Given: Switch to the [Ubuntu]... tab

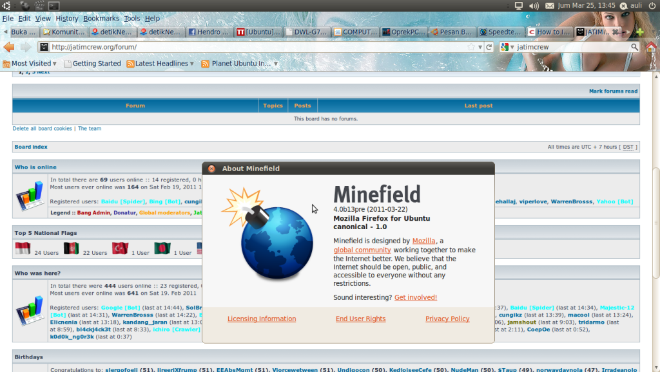Looking at the screenshot, I should pyautogui.click(x=258, y=32).
